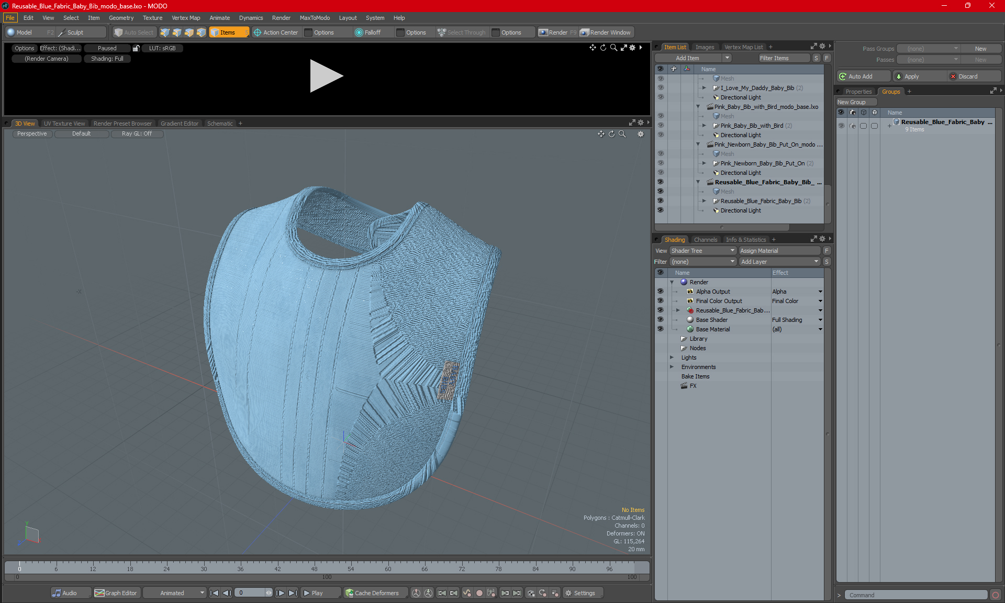The image size is (1005, 603).
Task: Click the Command input field
Action: [x=917, y=595]
